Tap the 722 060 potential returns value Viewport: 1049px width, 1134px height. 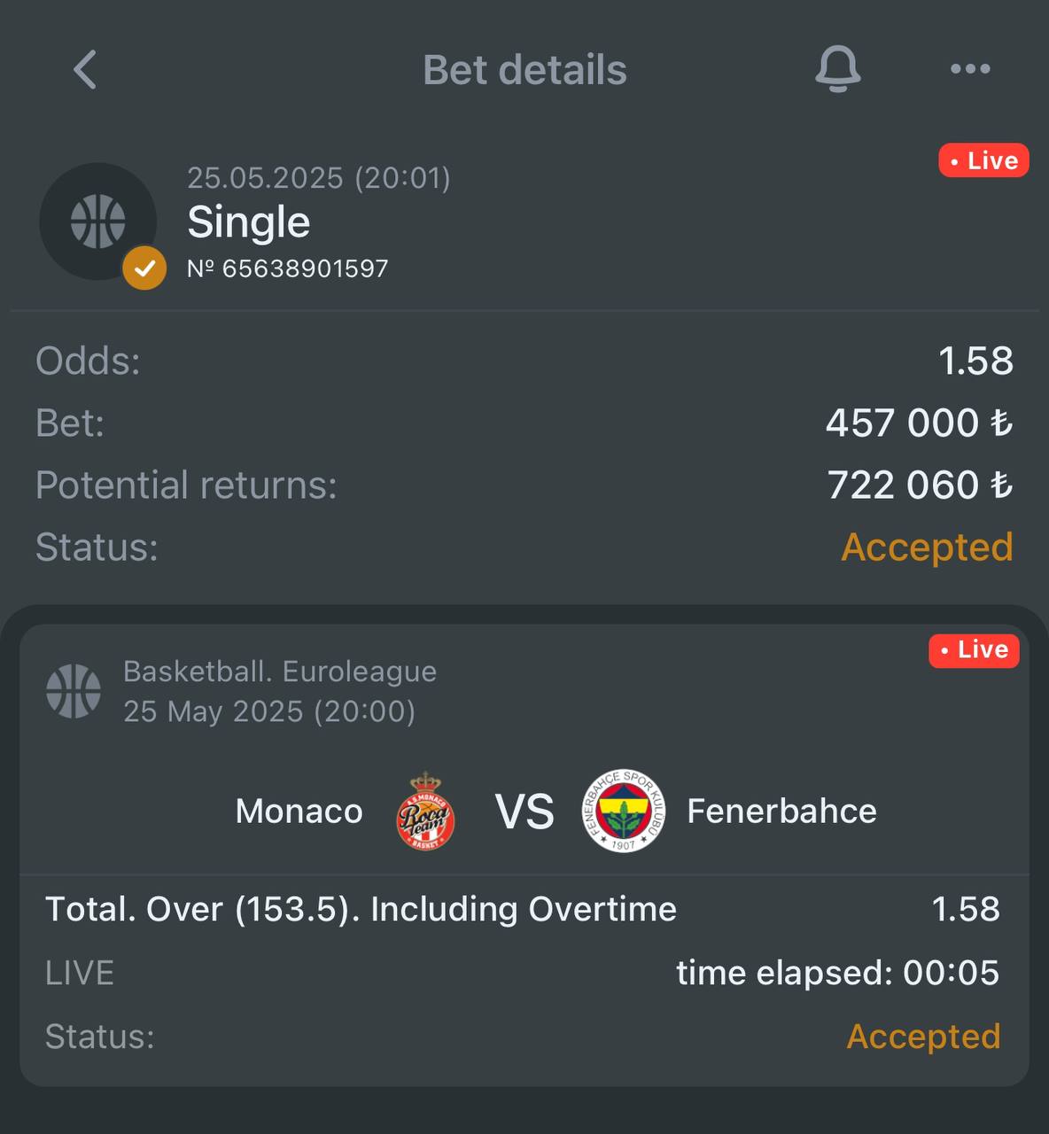coord(920,485)
